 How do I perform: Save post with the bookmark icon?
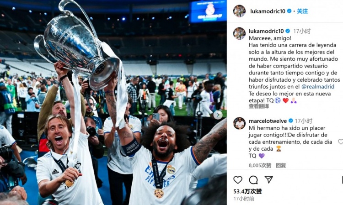coord(342,180)
